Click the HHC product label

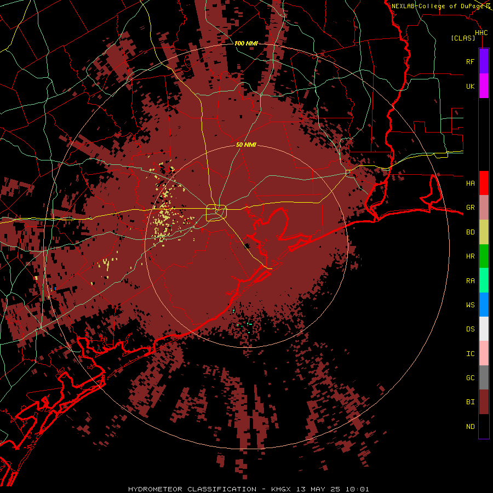tap(481, 33)
